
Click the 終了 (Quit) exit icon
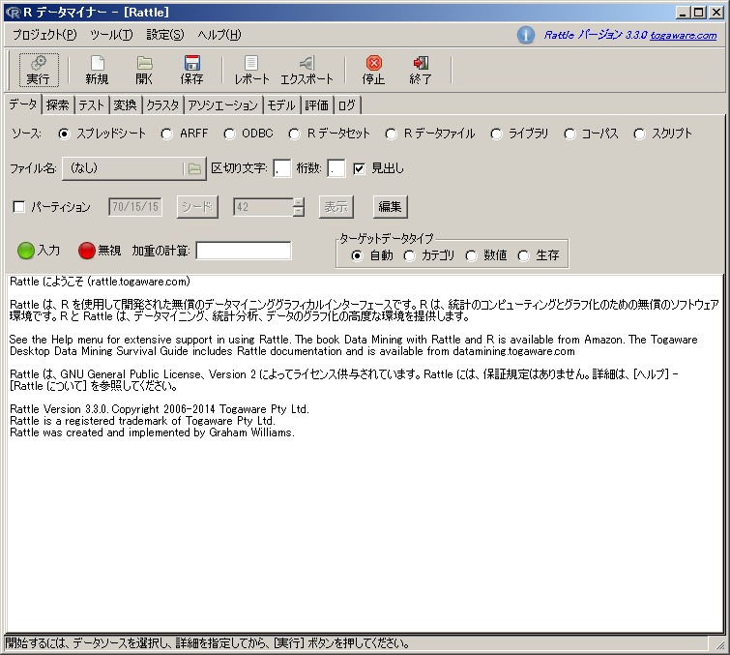pos(421,63)
